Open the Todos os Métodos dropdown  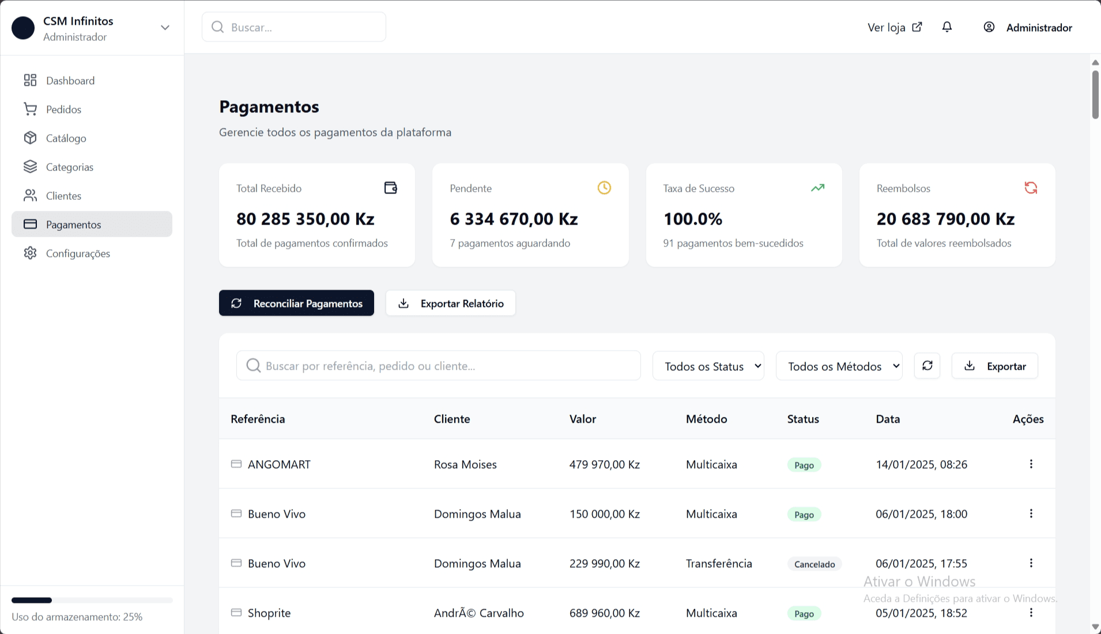coord(839,366)
